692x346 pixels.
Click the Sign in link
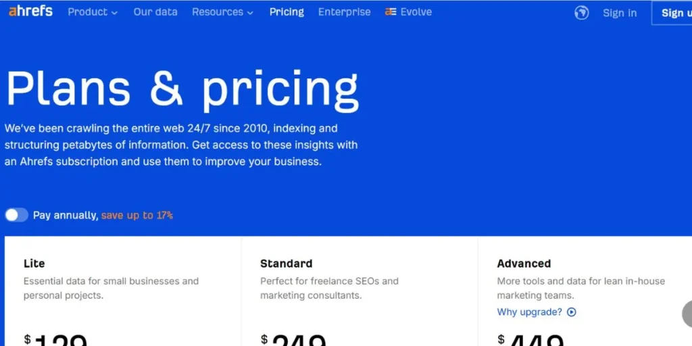point(620,13)
